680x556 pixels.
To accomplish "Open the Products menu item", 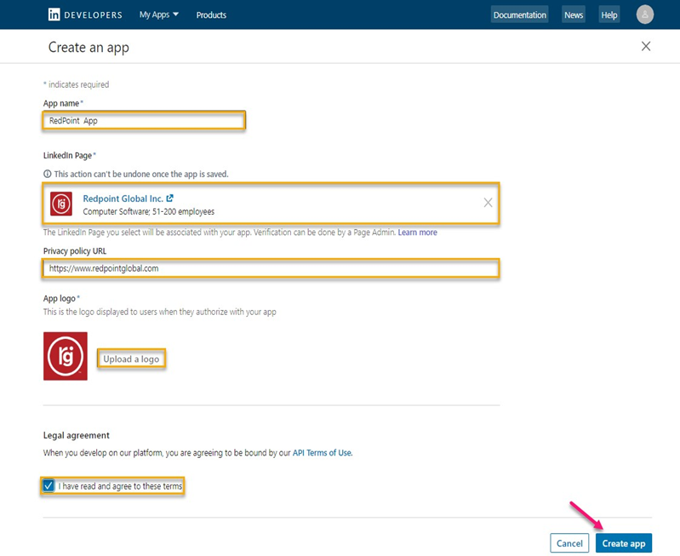I will (211, 14).
